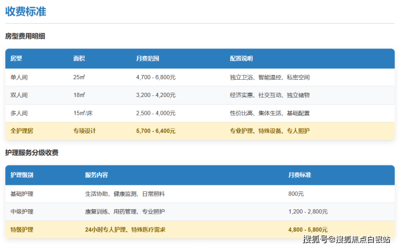Select the 月费标准 column header
Screen dimensions: 399x248
click(299, 175)
